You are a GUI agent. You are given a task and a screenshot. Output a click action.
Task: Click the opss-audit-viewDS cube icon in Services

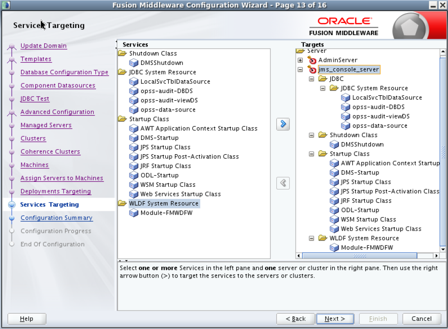pos(134,101)
